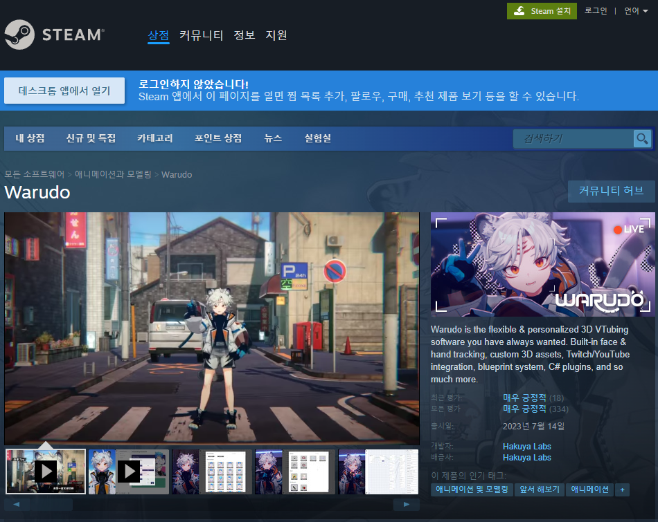The image size is (658, 522).
Task: Click the 모든 소프트웨어 breadcrumb
Action: point(35,174)
